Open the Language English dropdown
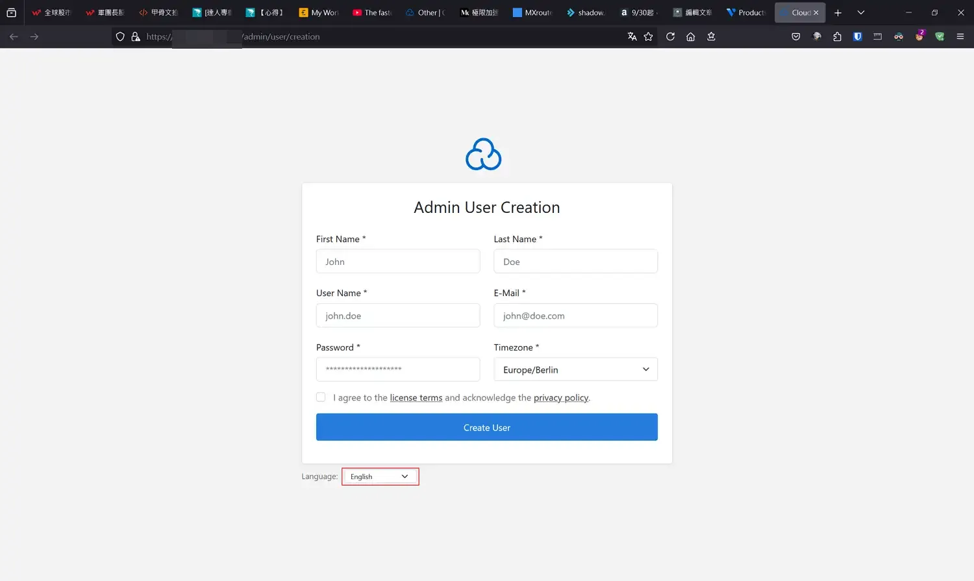Viewport: 974px width, 581px height. (380, 476)
